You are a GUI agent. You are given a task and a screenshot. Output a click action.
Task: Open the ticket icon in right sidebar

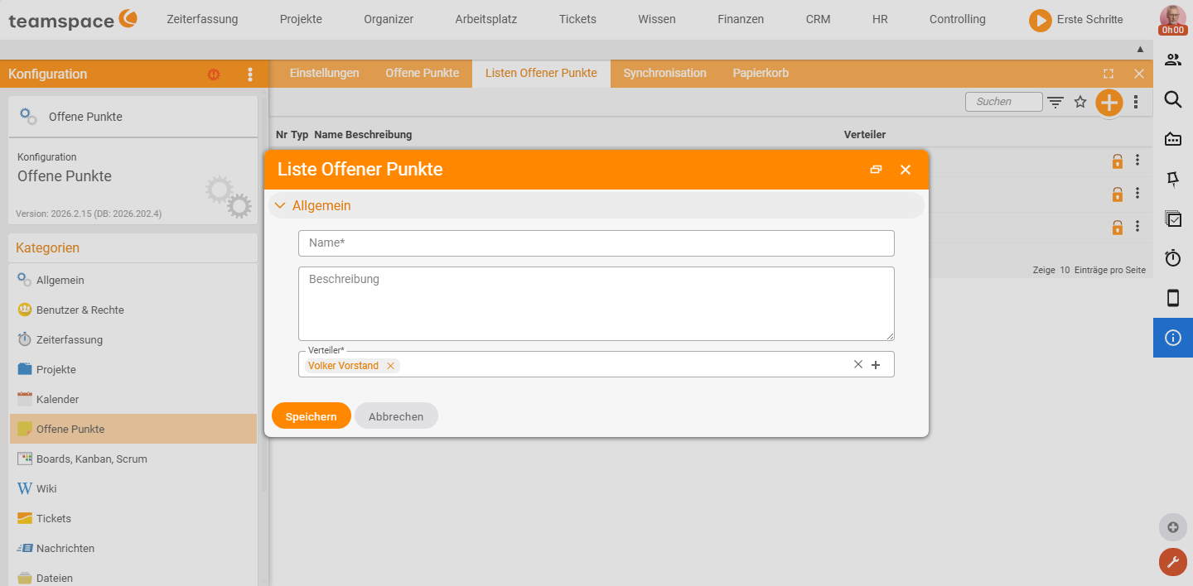[1173, 139]
